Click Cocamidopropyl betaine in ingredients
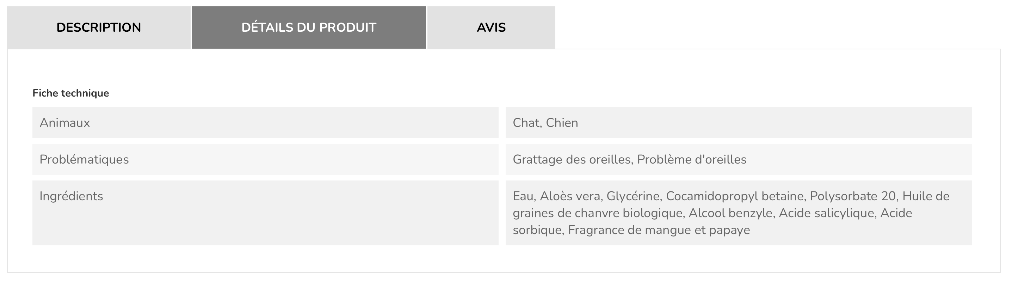This screenshot has width=1012, height=282. pos(735,196)
